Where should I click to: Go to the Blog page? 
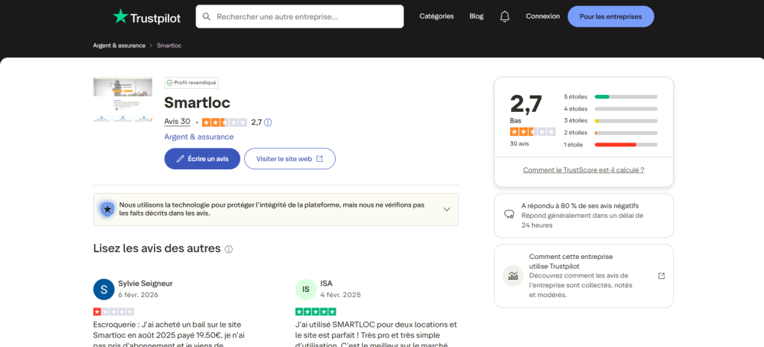(x=477, y=16)
